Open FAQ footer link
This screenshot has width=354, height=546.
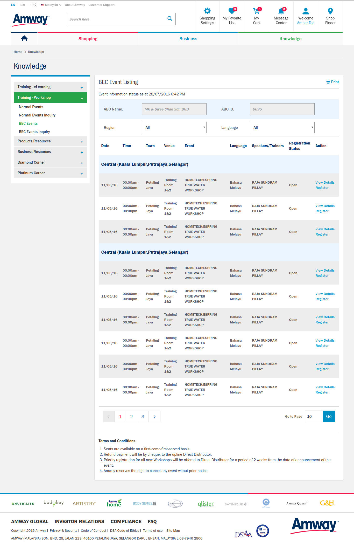click(152, 521)
